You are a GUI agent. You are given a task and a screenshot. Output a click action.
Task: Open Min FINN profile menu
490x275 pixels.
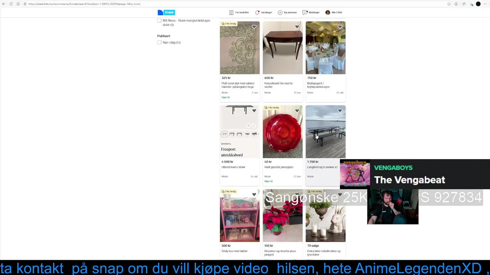click(x=333, y=13)
